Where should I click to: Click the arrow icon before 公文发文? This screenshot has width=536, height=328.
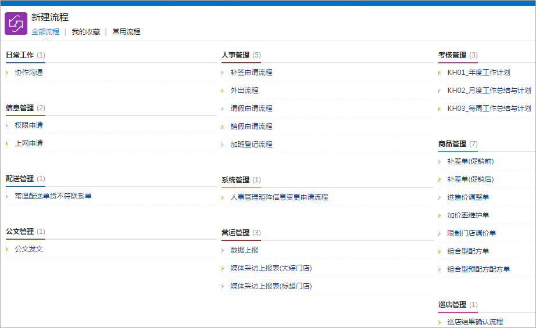[7, 249]
